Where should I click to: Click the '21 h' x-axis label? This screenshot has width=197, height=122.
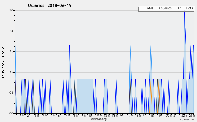click(x=177, y=115)
